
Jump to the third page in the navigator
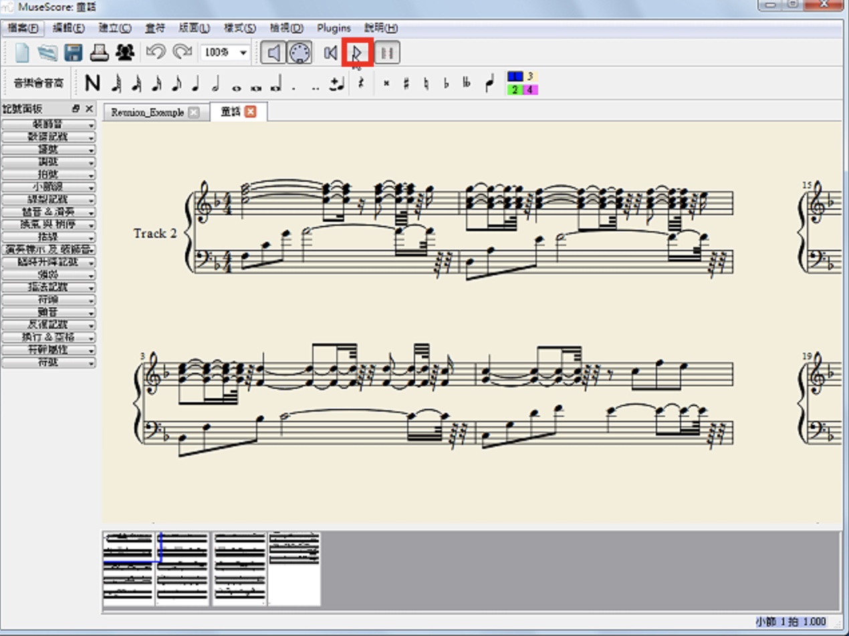pos(239,569)
